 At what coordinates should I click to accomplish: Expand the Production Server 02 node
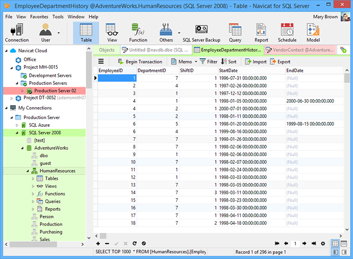click(x=22, y=91)
